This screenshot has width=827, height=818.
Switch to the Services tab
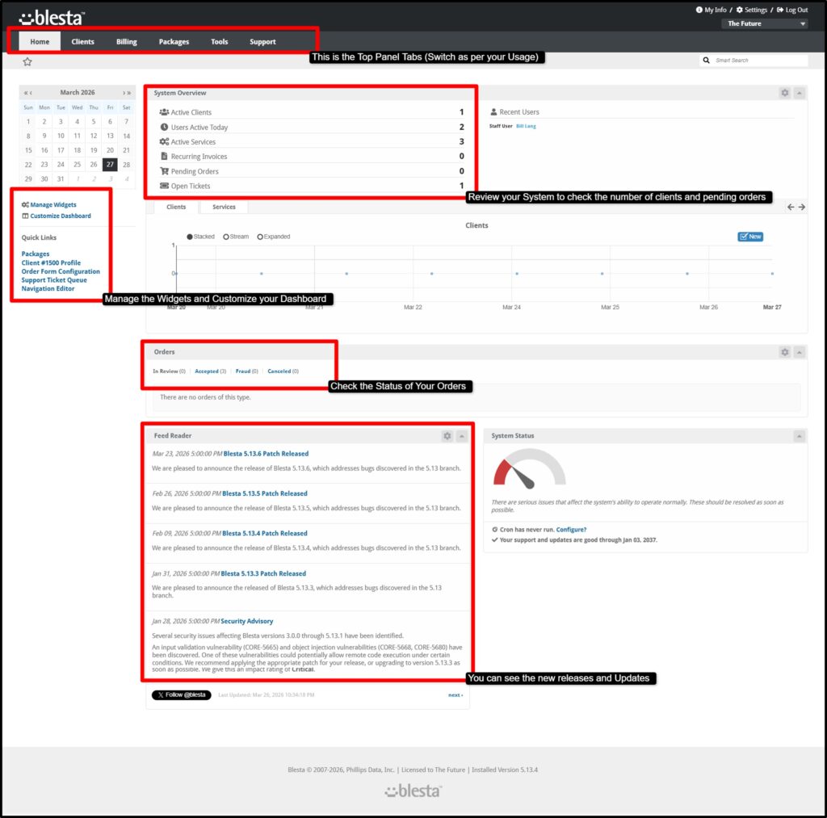pyautogui.click(x=223, y=207)
